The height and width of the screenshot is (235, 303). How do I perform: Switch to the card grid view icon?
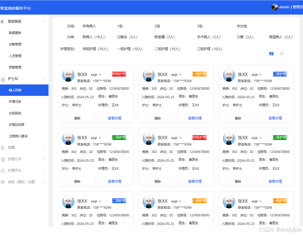271,54
